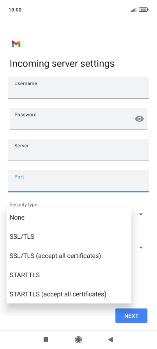Tap the Gmail logo icon
Screen dimensions: 157x349
pyautogui.click(x=16, y=44)
